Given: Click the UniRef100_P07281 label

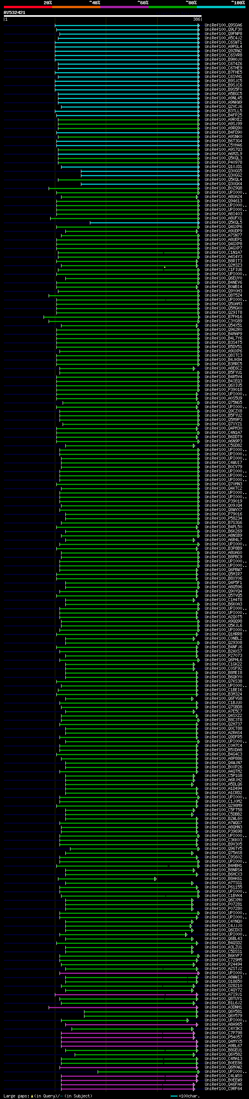Looking at the screenshot, I should click(223, 904).
